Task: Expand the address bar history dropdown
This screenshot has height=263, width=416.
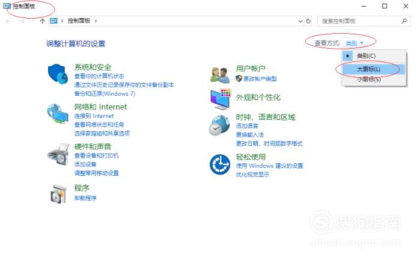Action: point(301,21)
